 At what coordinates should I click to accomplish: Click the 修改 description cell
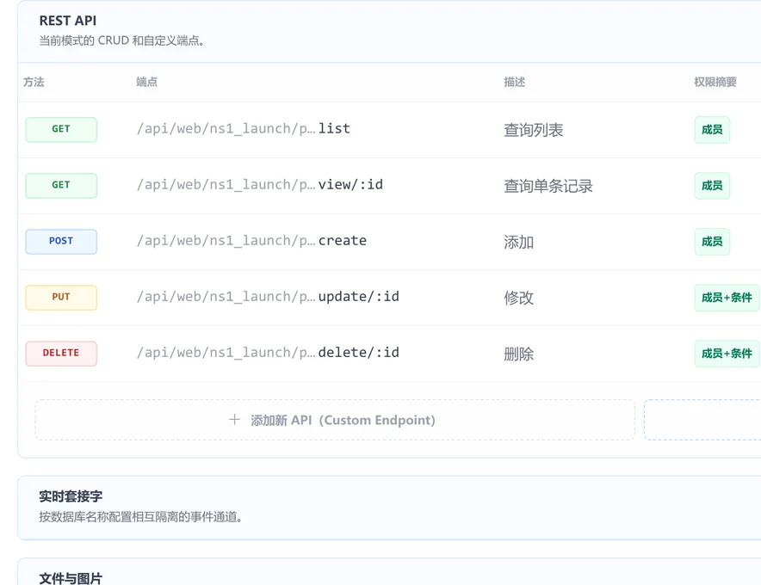519,298
